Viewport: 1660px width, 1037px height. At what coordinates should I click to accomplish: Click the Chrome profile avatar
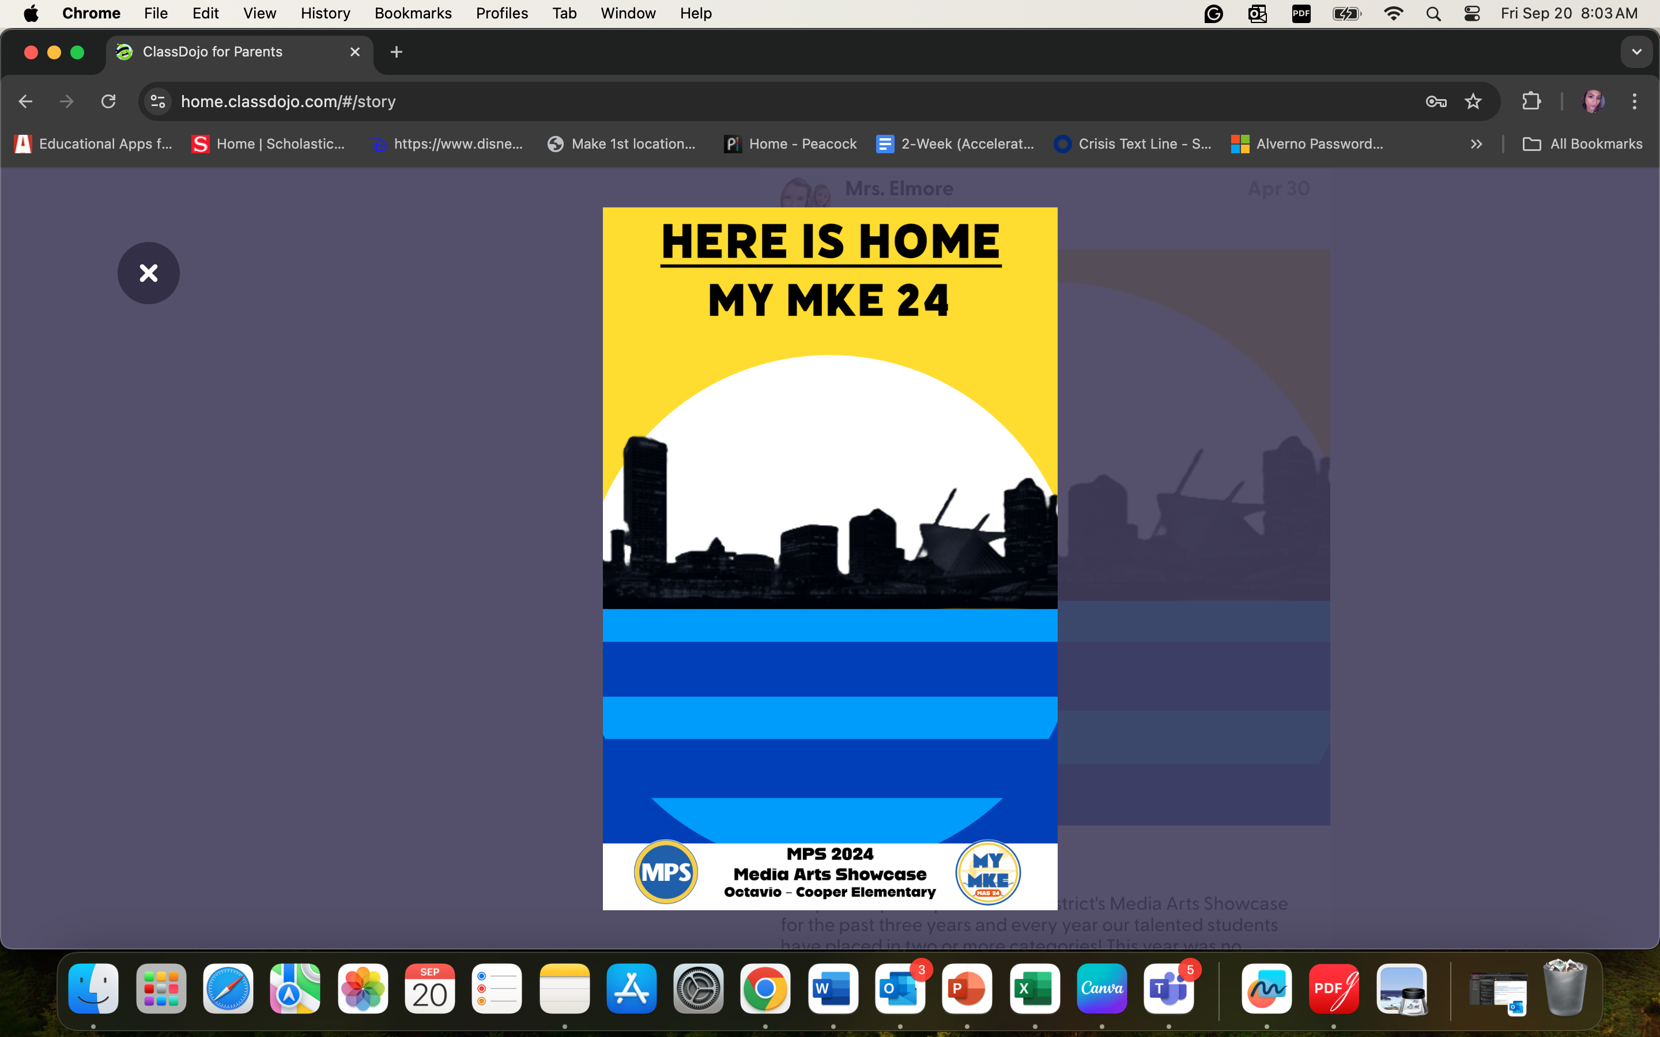(x=1592, y=101)
